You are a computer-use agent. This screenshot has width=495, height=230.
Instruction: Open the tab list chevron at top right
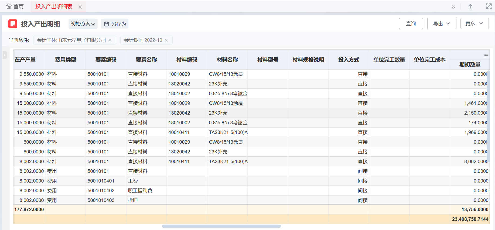point(453,7)
